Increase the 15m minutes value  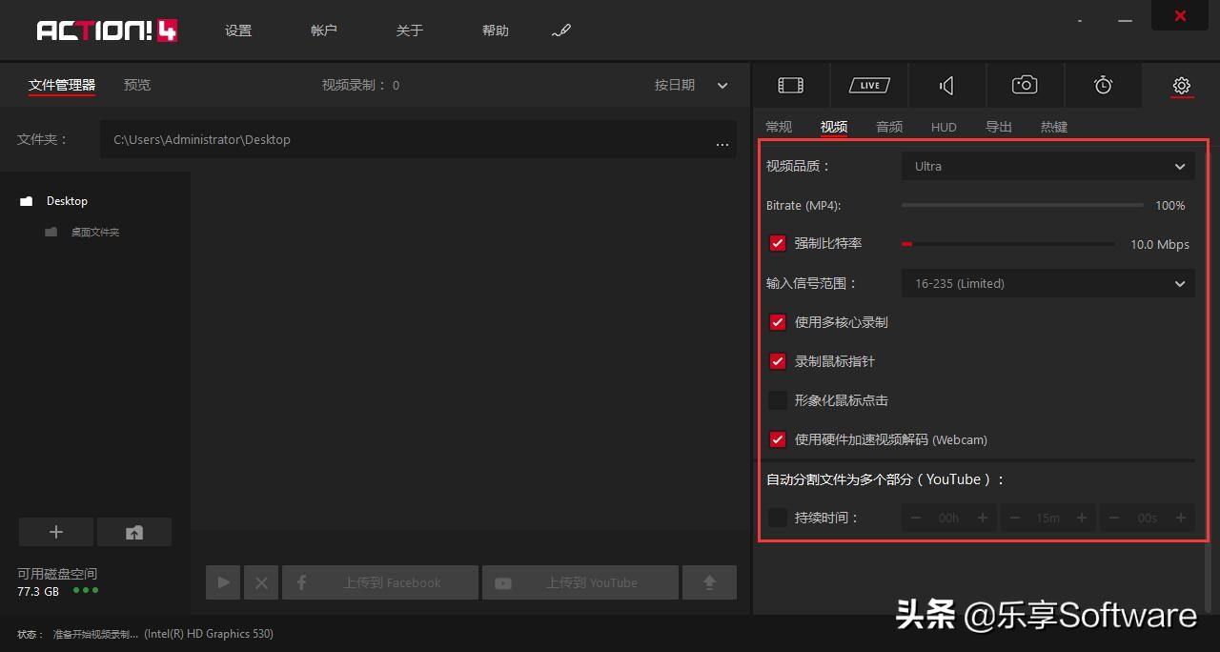1081,518
